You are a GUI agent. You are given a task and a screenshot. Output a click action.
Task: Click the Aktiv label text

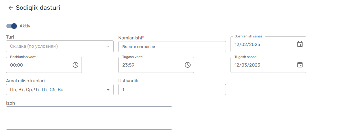25,26
